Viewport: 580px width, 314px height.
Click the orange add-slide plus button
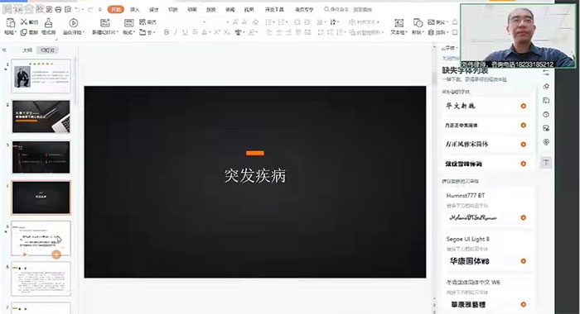click(56, 255)
